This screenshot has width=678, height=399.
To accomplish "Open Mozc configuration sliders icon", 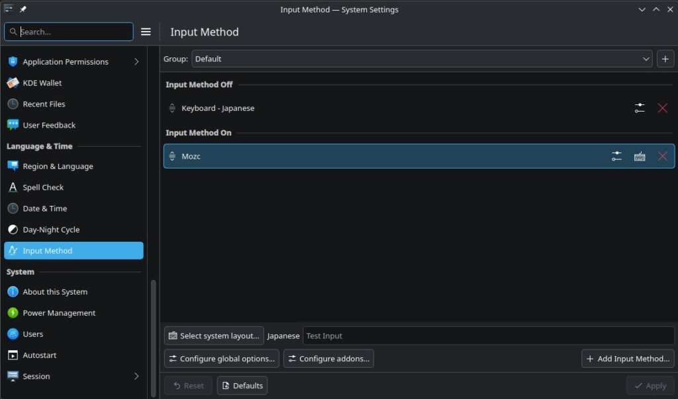I will (616, 157).
